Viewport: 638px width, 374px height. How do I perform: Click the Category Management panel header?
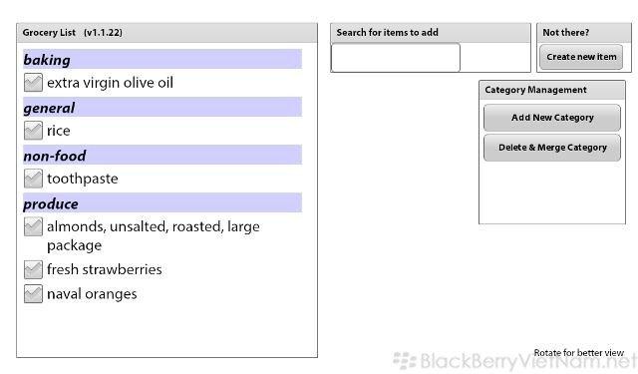tap(535, 90)
